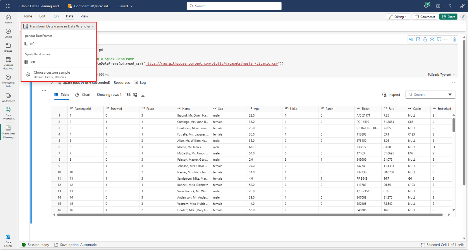Click the Comments button

tap(425, 17)
